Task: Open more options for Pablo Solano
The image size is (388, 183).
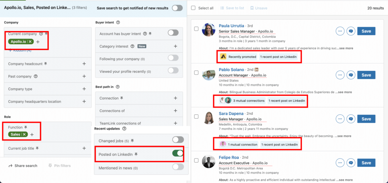Action: pos(340,75)
